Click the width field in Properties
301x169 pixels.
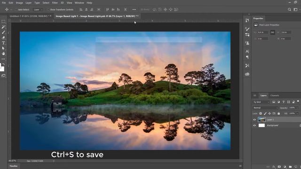point(263,32)
